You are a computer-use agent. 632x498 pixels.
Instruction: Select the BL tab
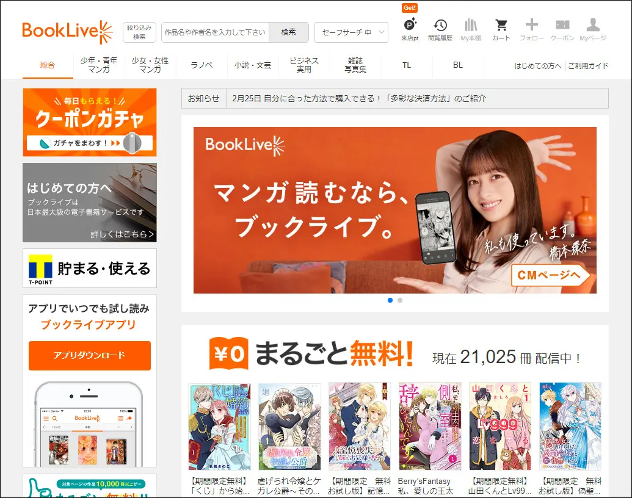click(x=457, y=65)
